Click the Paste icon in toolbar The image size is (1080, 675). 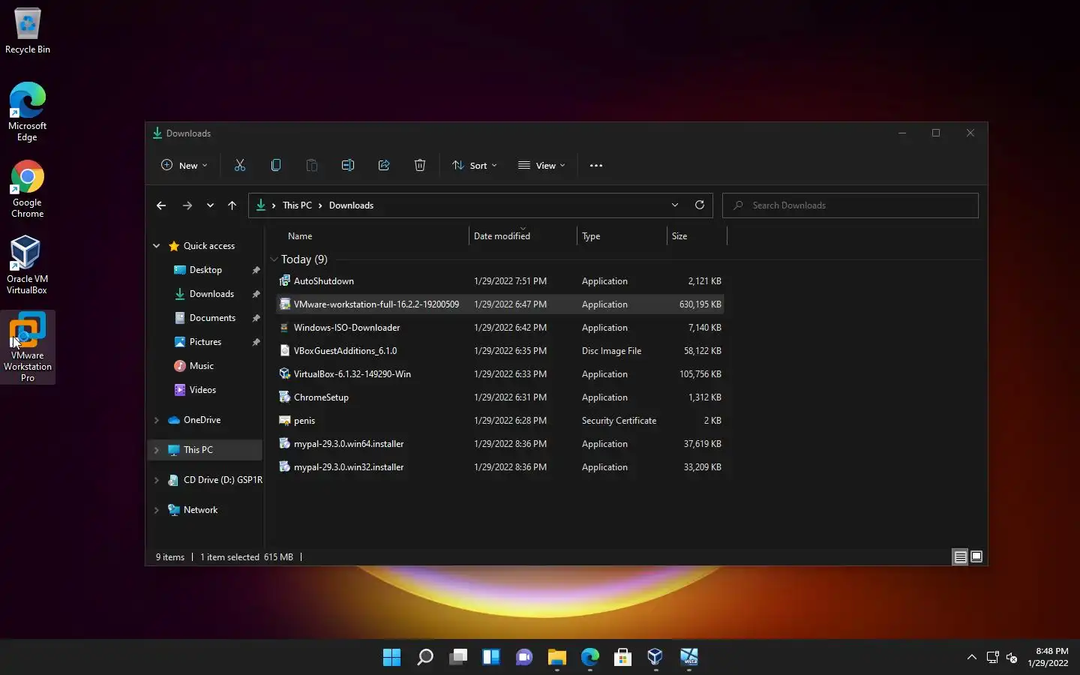pyautogui.click(x=312, y=165)
